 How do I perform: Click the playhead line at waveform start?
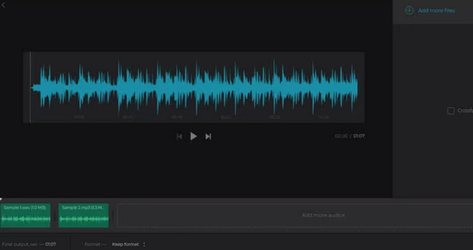tap(31, 87)
